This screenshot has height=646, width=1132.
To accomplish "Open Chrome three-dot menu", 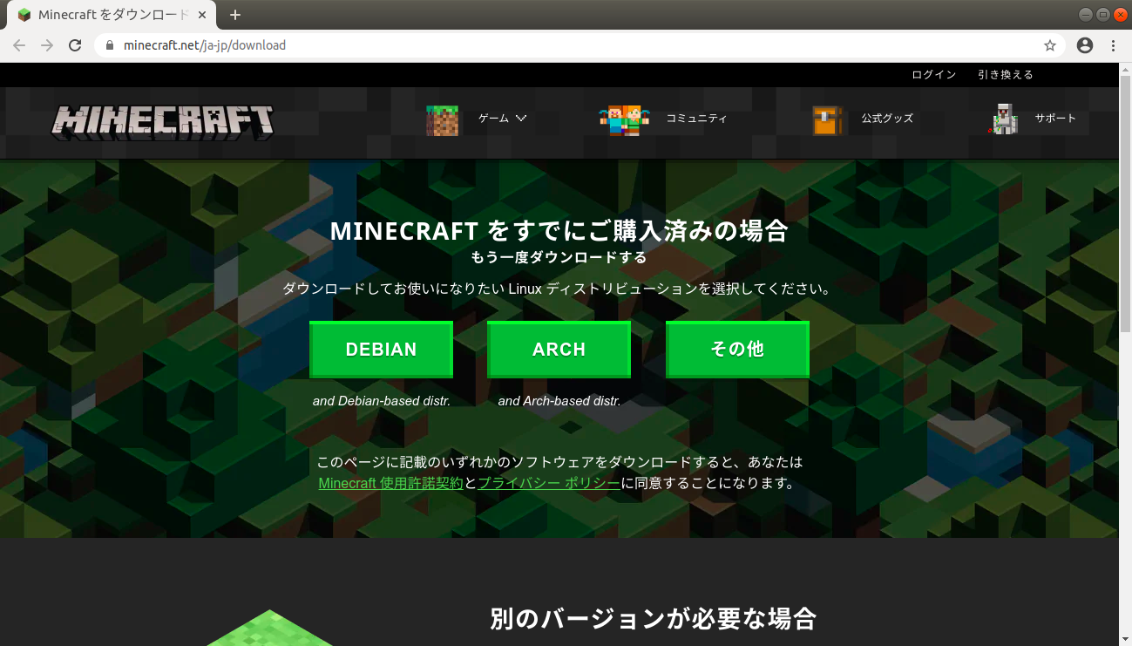I will point(1113,45).
